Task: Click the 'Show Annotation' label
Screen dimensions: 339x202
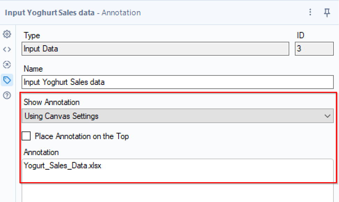Action: click(51, 102)
